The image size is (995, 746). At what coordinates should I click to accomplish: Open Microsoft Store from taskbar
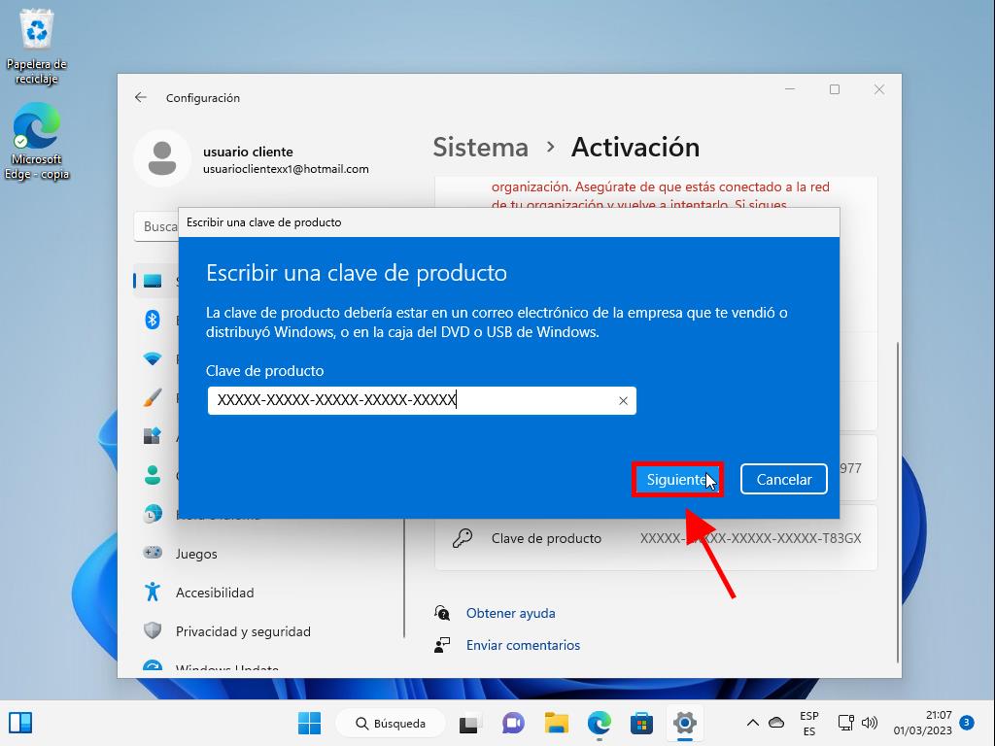(x=641, y=724)
